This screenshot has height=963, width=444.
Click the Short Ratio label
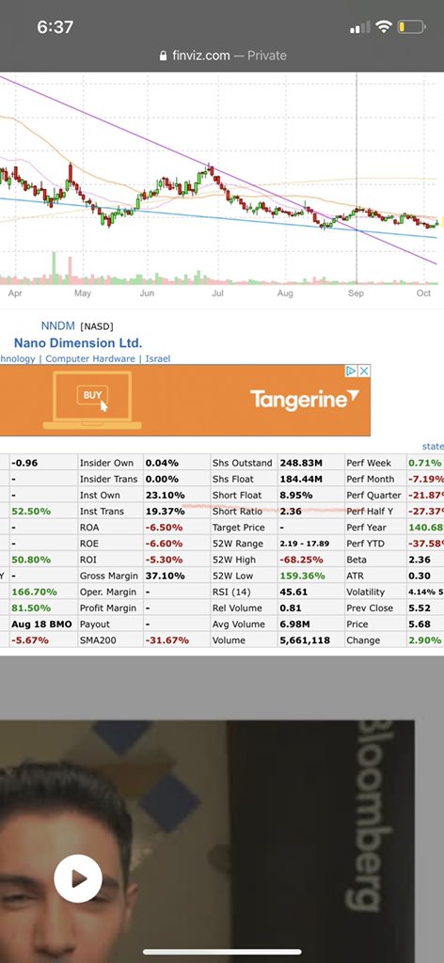pyautogui.click(x=237, y=511)
